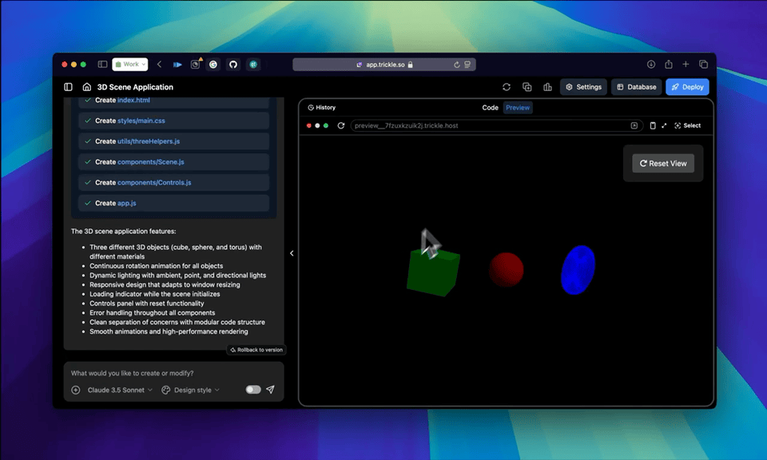
Task: Send the prompt with the paper plane icon
Action: 270,390
